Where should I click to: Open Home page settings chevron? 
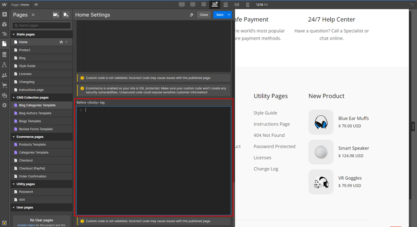(x=66, y=42)
